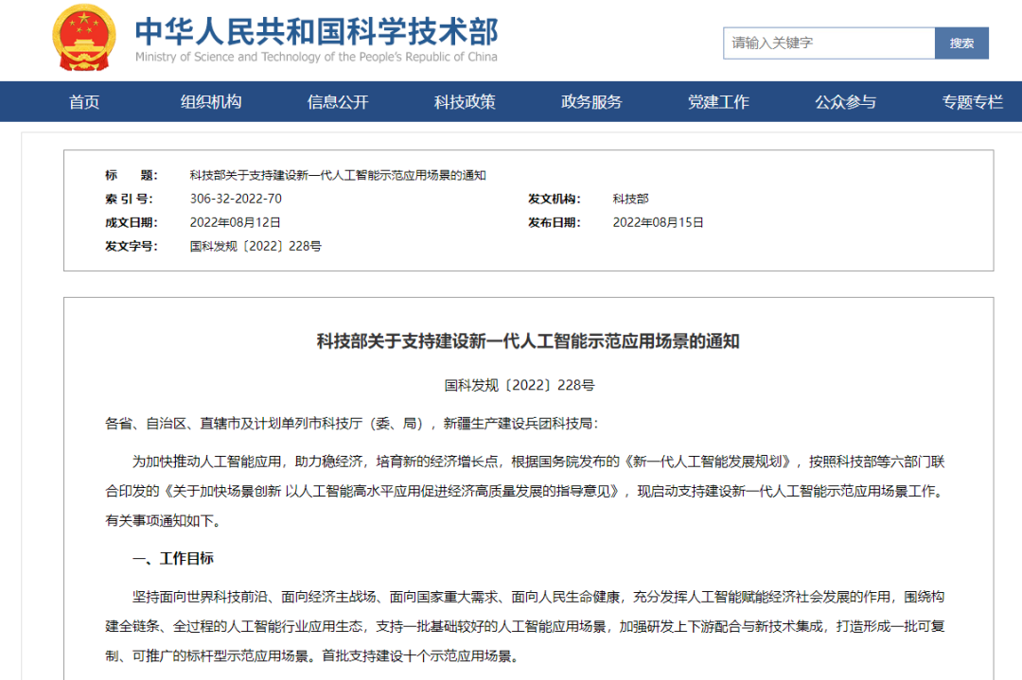Click the 有关事项通知如下 sentence
Viewport: 1022px width, 680px height.
163,520
